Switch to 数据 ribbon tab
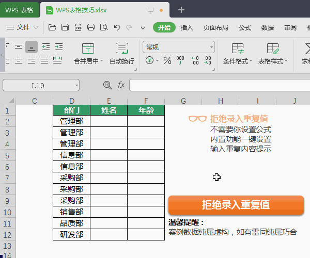 (268, 28)
